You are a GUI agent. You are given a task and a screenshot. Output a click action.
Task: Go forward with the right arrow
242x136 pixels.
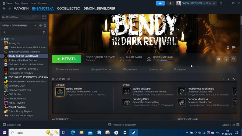tap(10, 8)
